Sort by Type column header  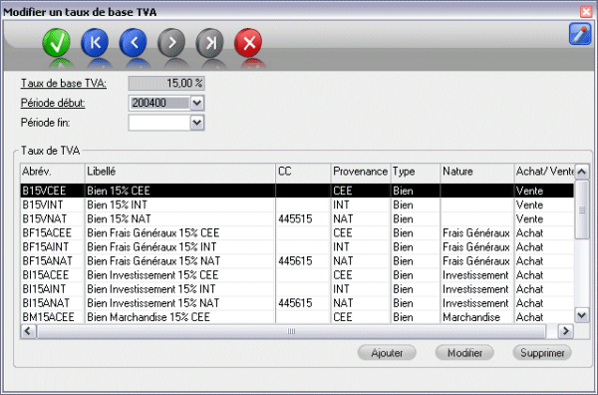tap(416, 172)
